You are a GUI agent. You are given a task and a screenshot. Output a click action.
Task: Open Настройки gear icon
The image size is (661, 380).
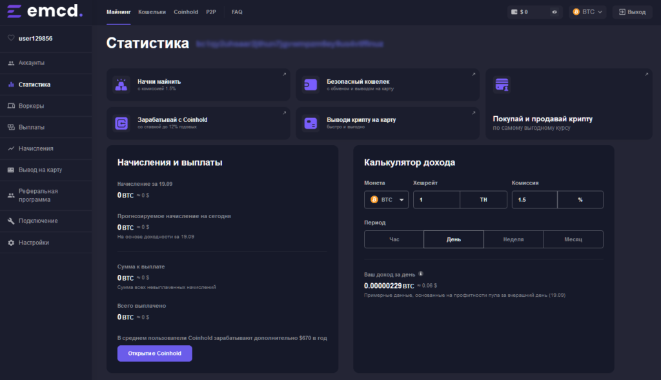[11, 243]
